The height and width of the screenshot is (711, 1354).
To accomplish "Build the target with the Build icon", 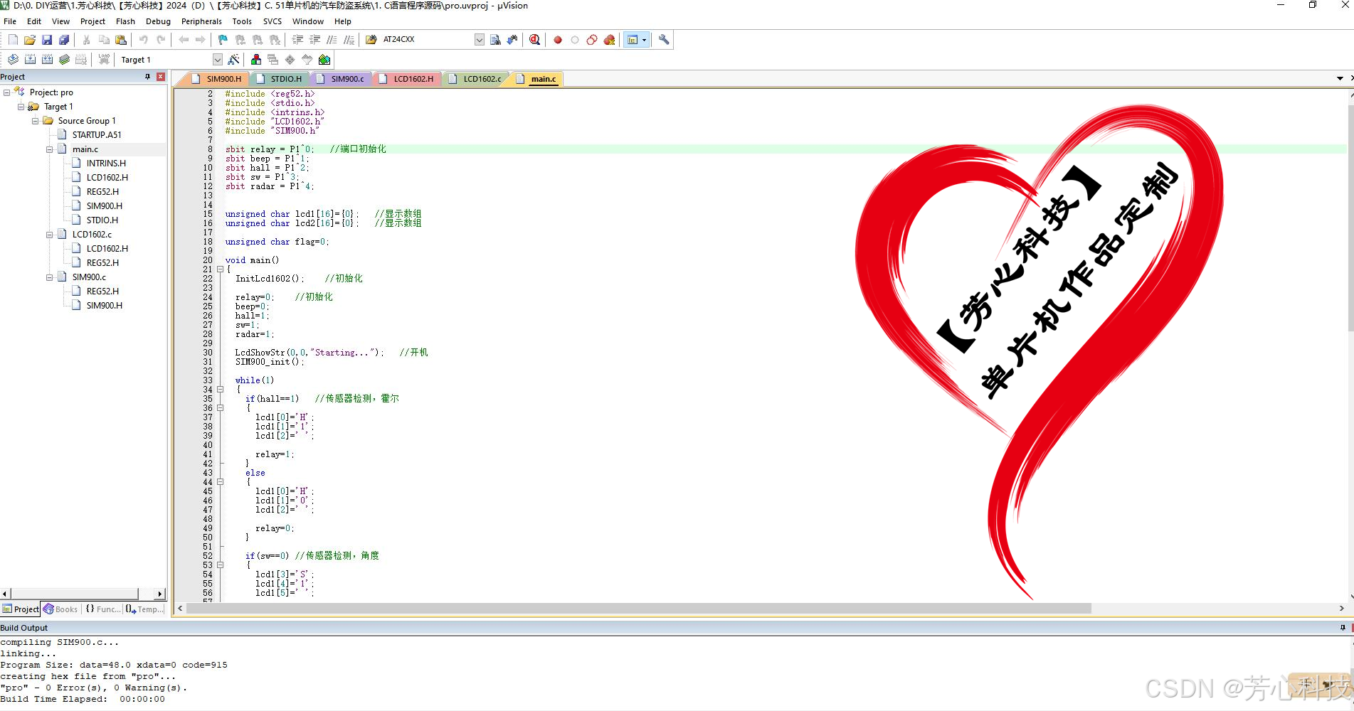I will tap(30, 60).
